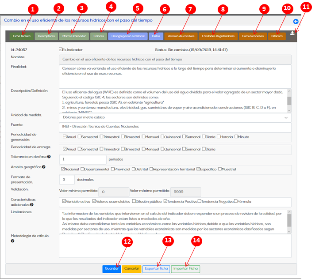The width and height of the screenshot is (323, 279).
Task: Click the Descripción/Definición scrollbar up arrow
Action: click(289, 91)
